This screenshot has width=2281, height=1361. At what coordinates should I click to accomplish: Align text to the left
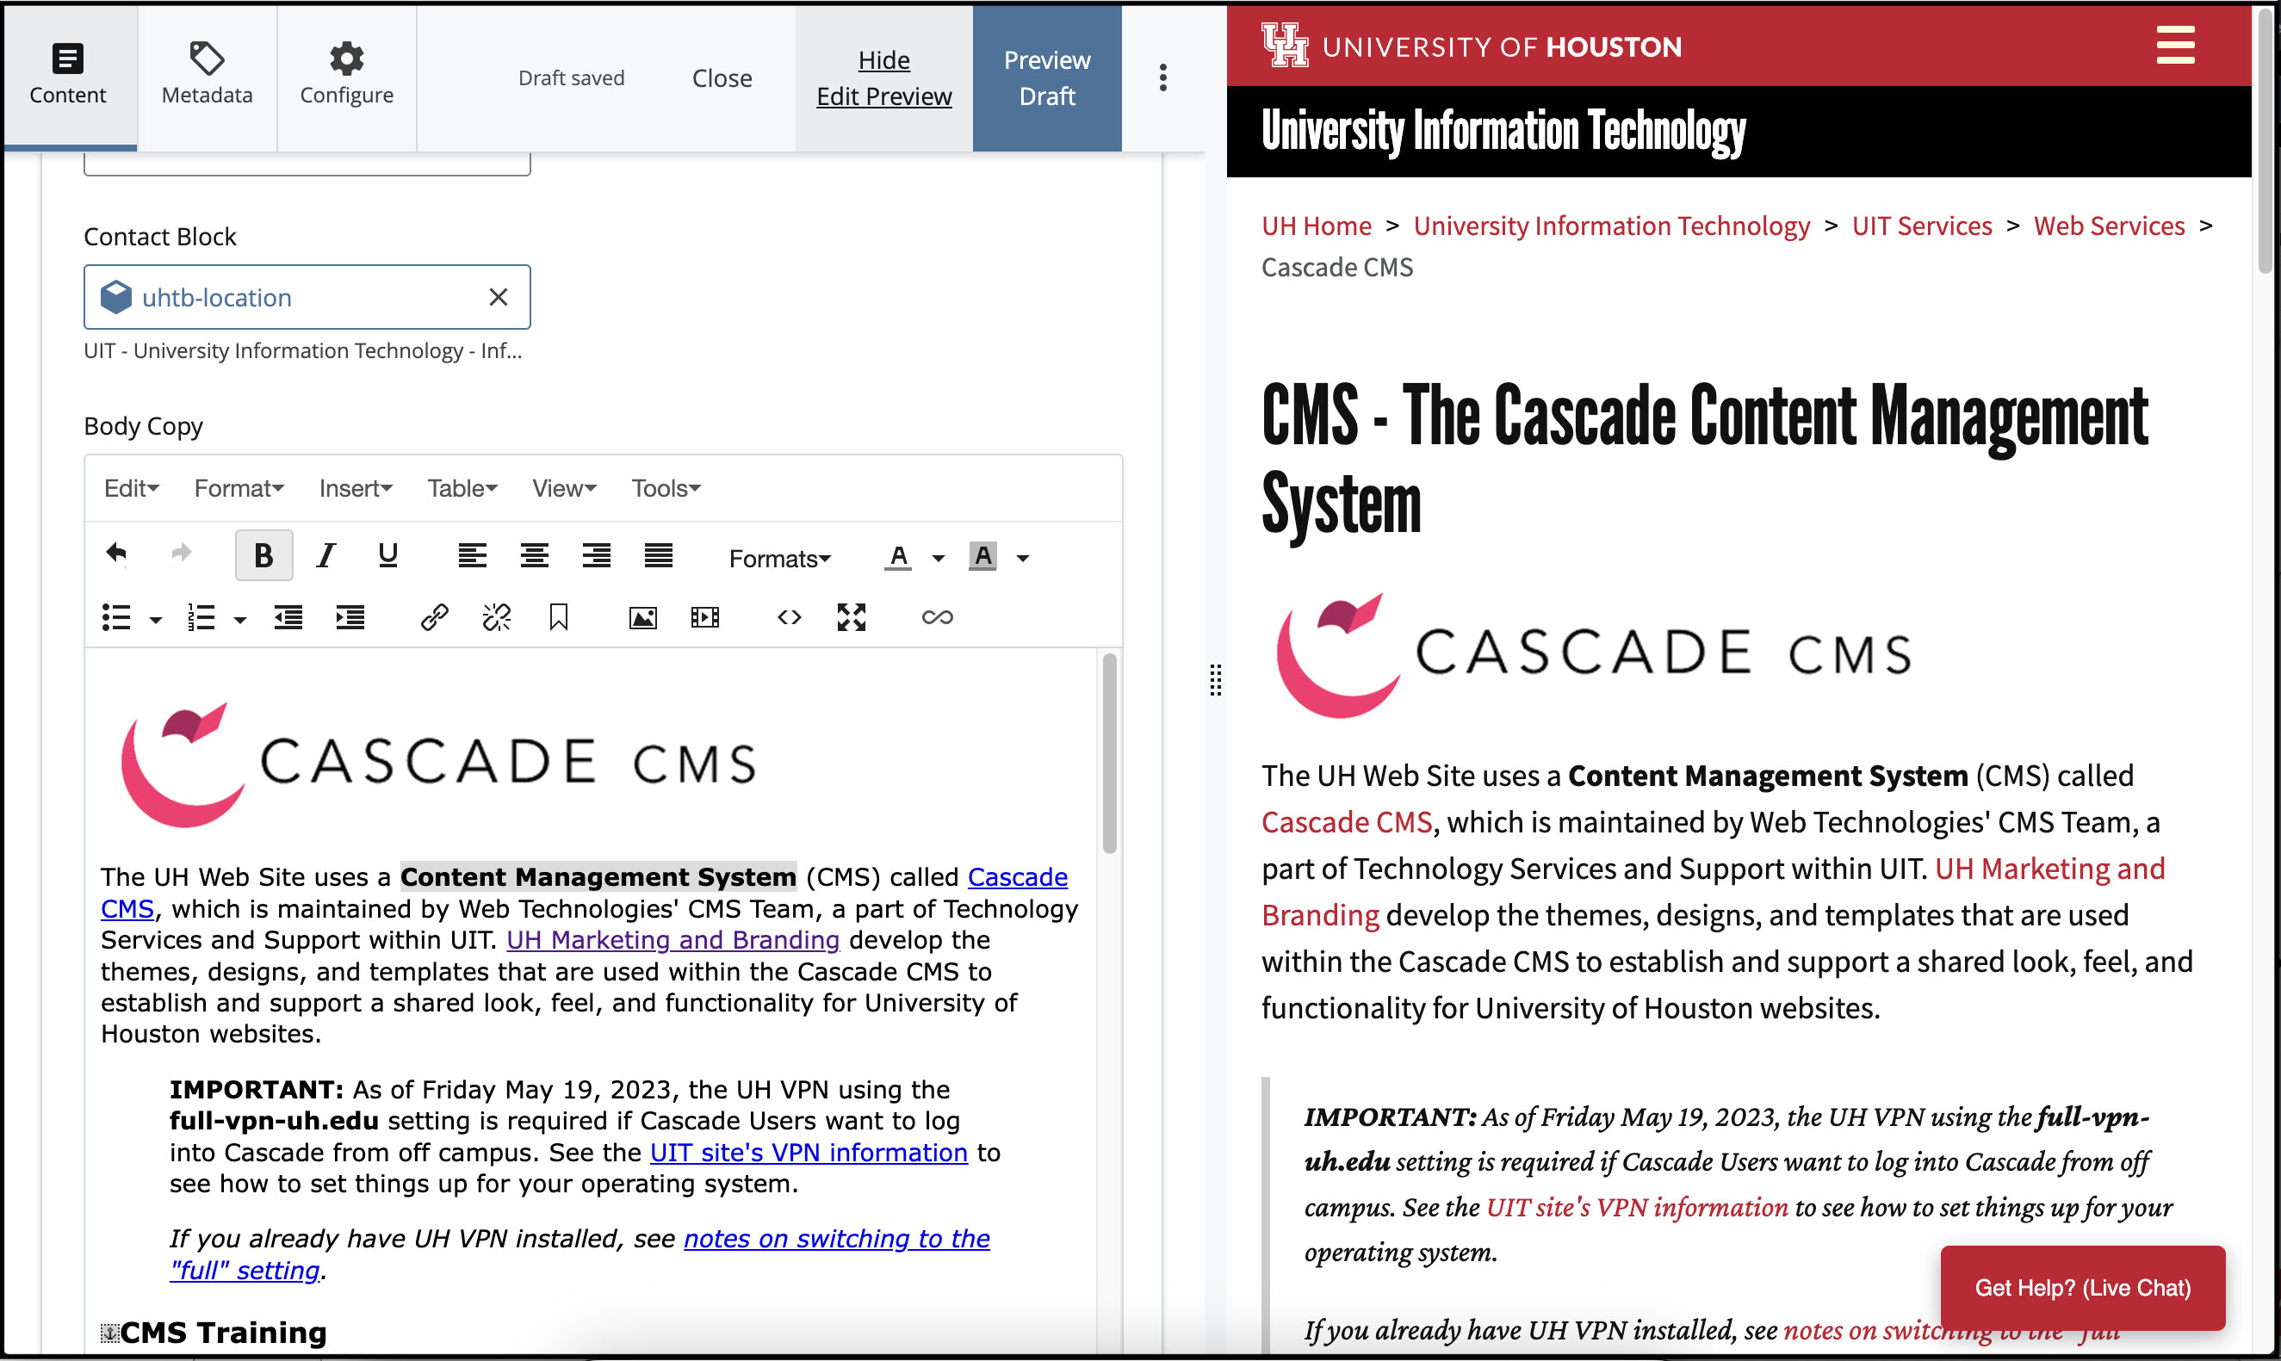pyautogui.click(x=473, y=555)
